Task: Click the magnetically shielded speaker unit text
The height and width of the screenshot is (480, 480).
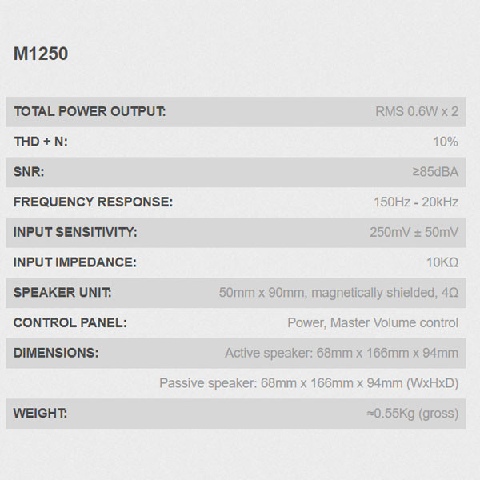Action: pos(338,293)
